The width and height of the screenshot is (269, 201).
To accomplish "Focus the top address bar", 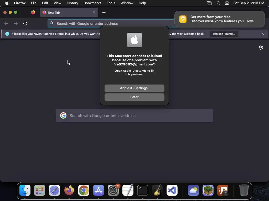I will pos(111,23).
